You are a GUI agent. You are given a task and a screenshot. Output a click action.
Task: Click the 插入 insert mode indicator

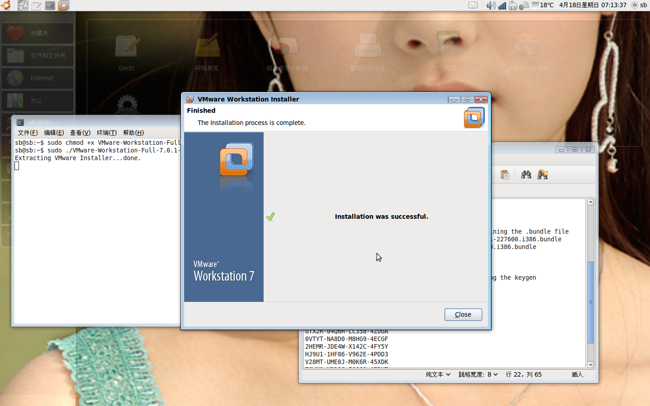pyautogui.click(x=577, y=374)
